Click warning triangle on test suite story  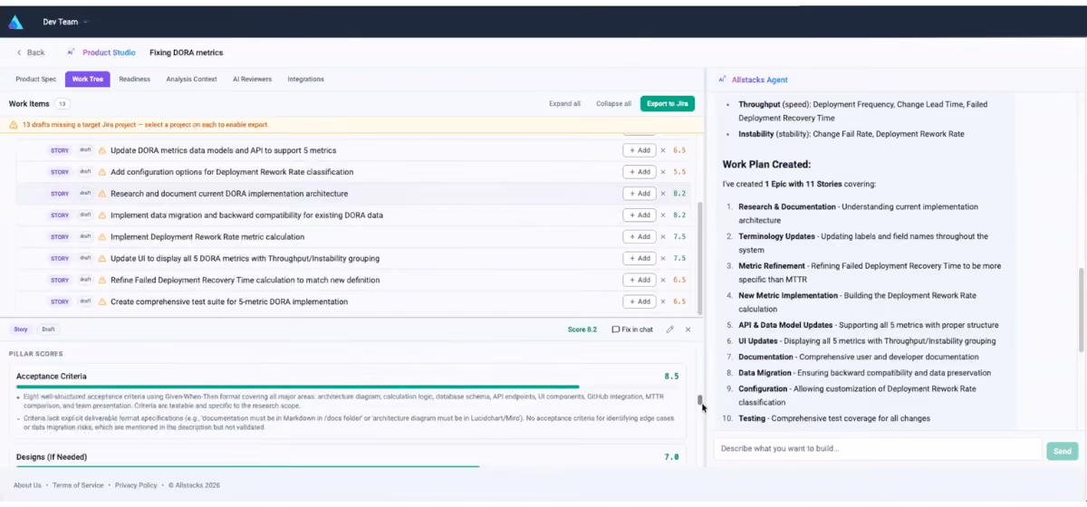[102, 302]
